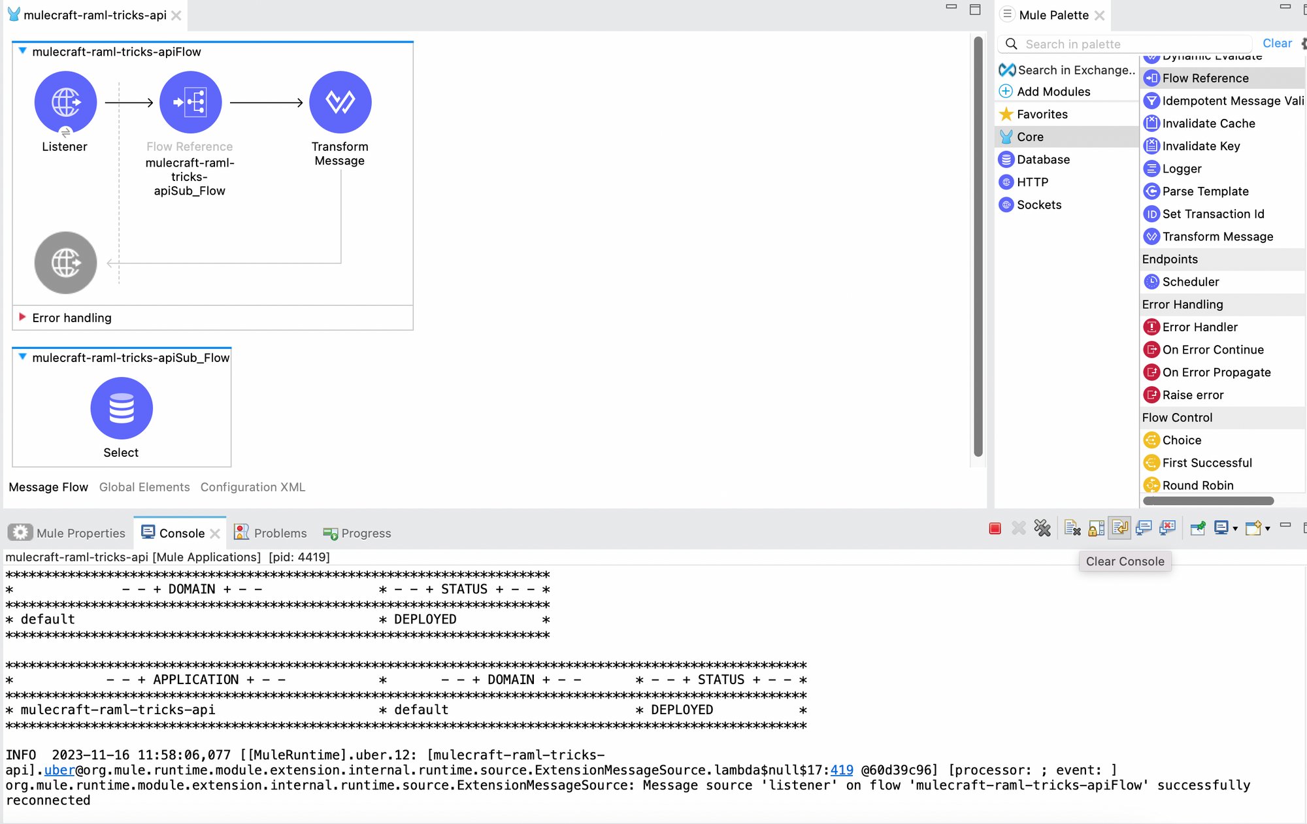Switch to the Configuration XML tab

coord(253,487)
